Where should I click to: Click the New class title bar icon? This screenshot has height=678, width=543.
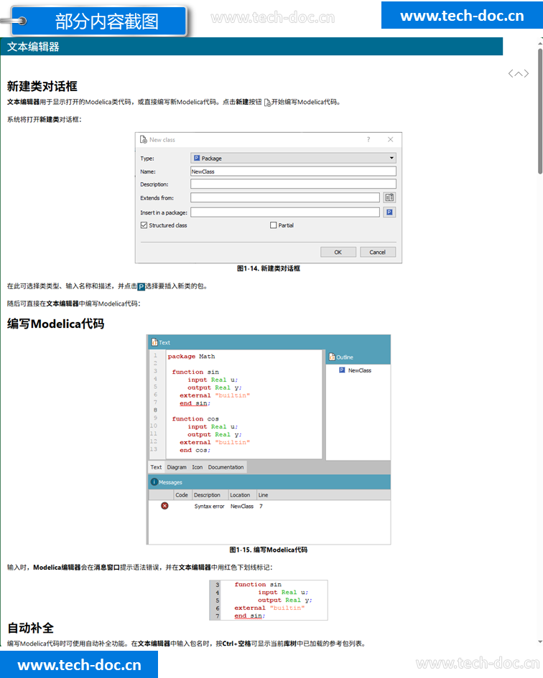click(x=144, y=140)
